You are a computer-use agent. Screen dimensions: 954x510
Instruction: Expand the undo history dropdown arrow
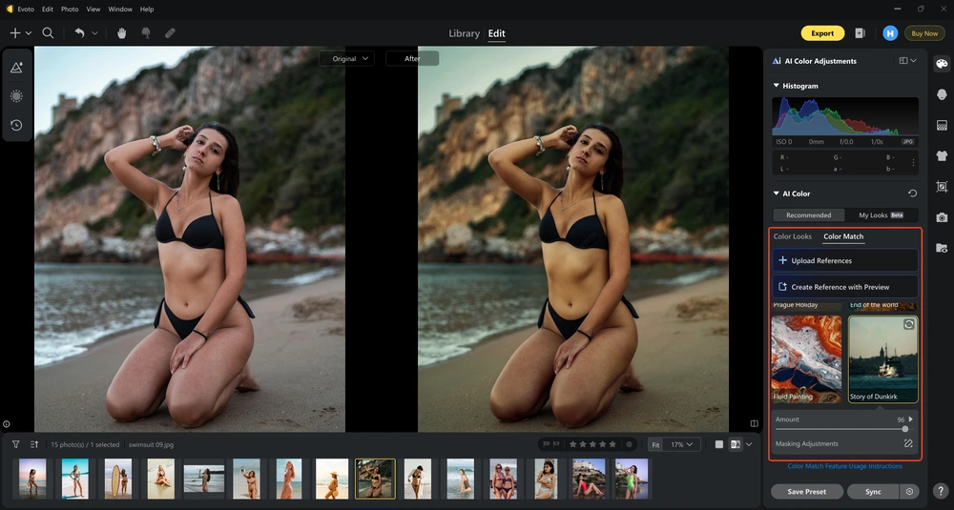[x=94, y=33]
